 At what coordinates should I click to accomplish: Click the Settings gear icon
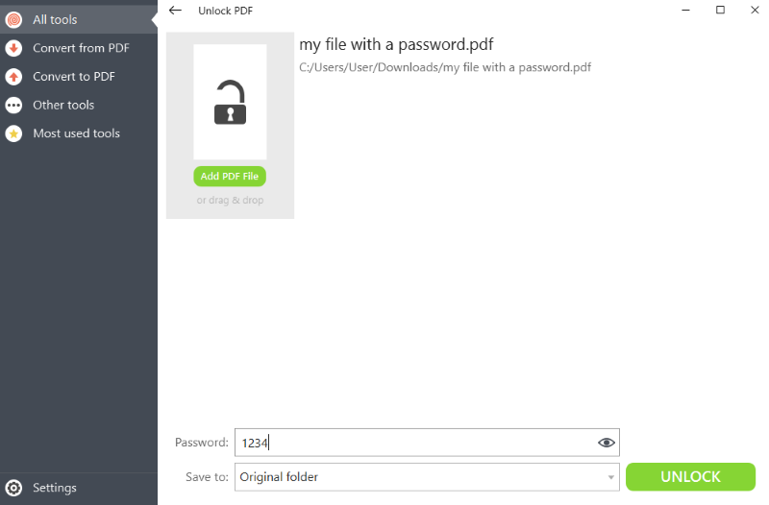13,488
